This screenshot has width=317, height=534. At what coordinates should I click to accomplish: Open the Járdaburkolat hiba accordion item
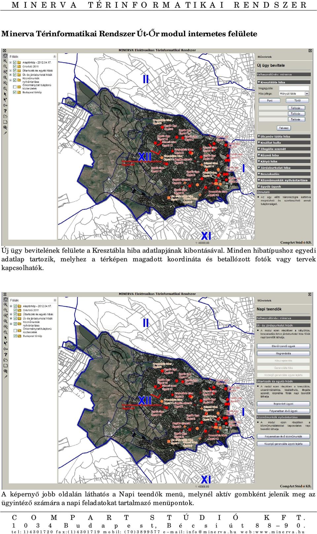[x=284, y=168]
